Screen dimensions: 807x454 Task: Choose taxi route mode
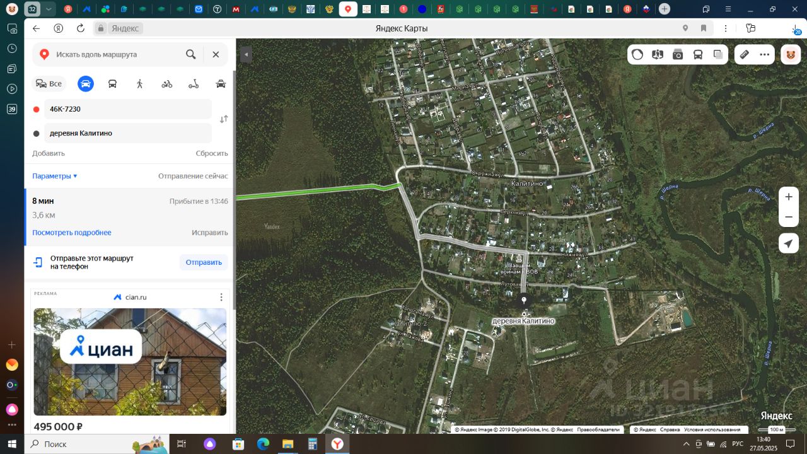(x=221, y=84)
